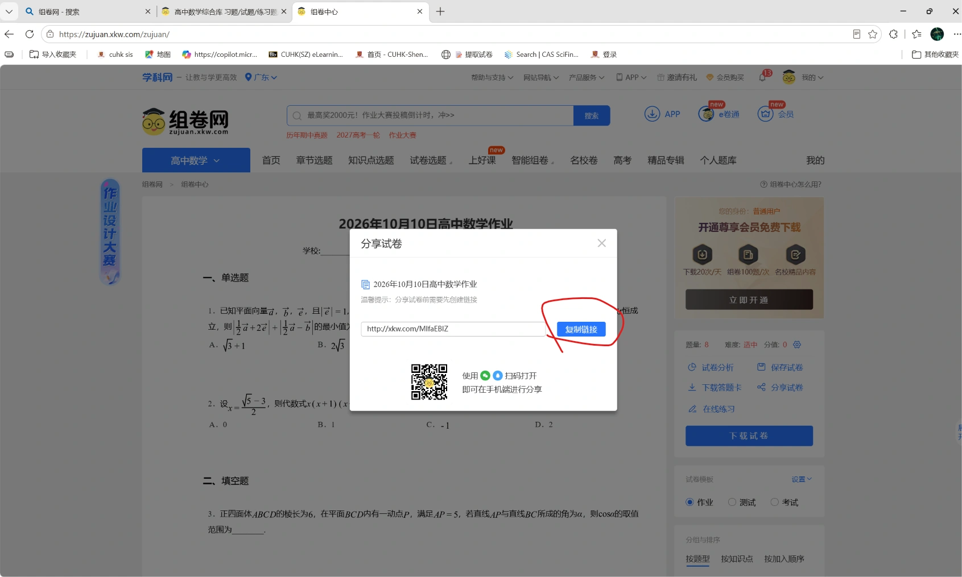Viewport: 962px width, 577px height.
Task: Expand the 设置 template options
Action: point(802,479)
